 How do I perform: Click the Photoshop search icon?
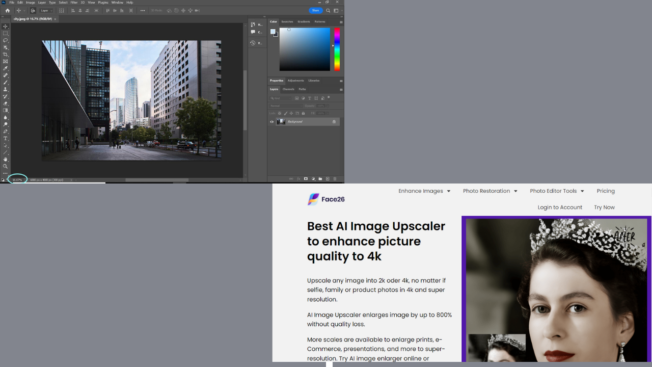(328, 10)
